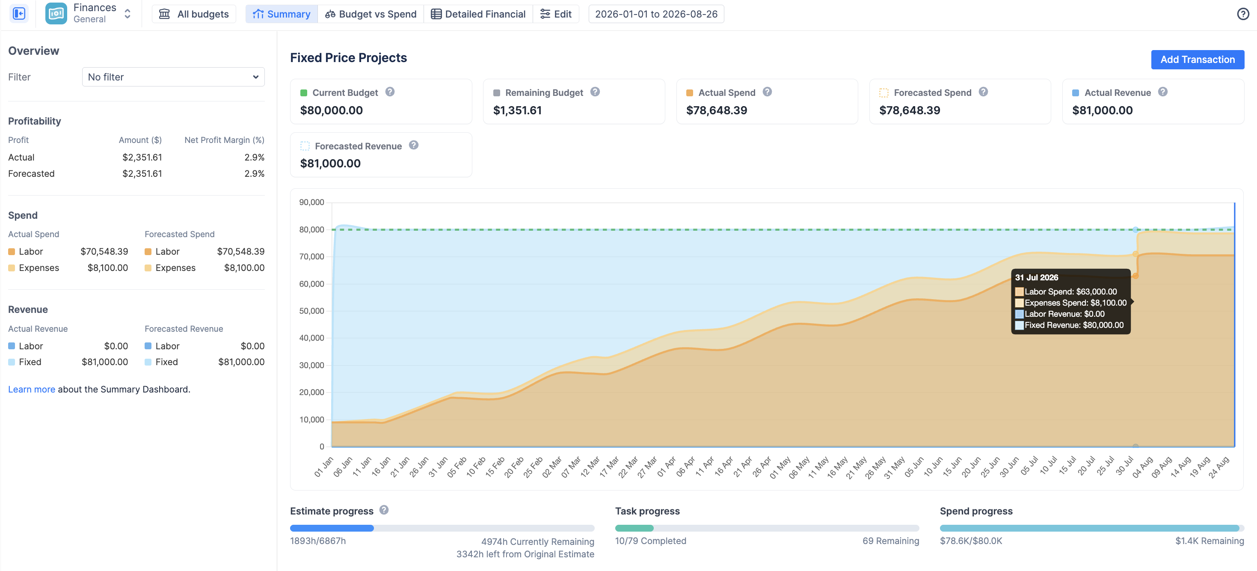Click the 10/79 Completed text
Screen dimensions: 1257x571
tap(650, 541)
